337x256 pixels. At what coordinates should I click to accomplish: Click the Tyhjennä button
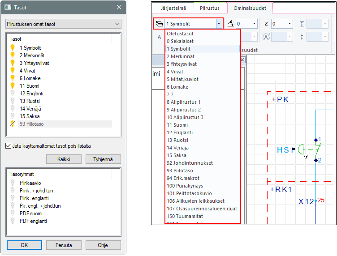(103, 159)
